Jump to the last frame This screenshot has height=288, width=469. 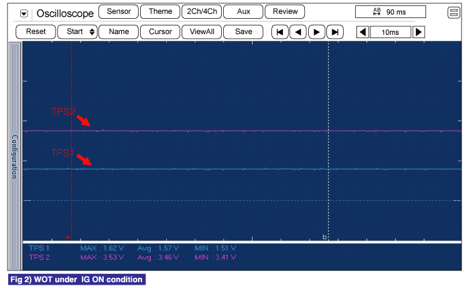[x=335, y=32]
